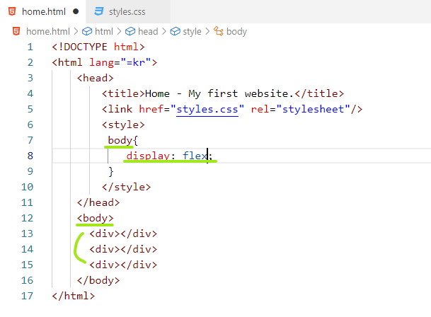
Task: Click line number 5 in the gutter
Action: [x=30, y=110]
